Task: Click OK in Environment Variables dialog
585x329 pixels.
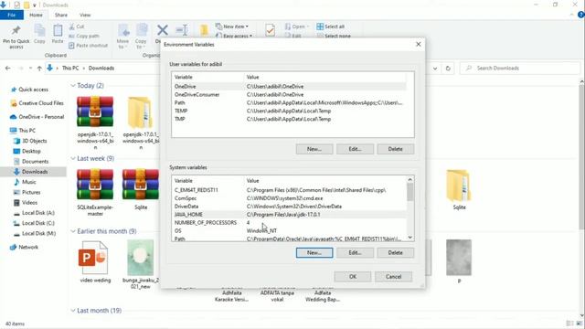Action: [353, 277]
